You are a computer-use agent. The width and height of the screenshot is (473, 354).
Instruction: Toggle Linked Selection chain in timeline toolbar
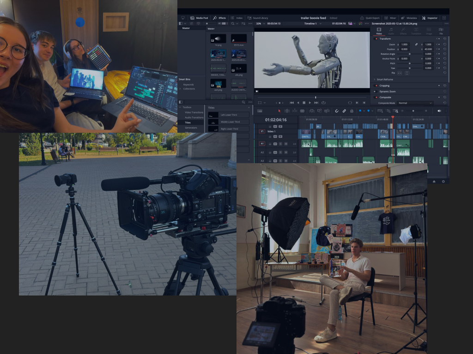click(x=344, y=111)
